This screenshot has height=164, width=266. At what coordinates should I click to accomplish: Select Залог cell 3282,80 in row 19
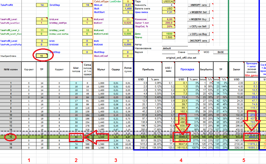click(237, 148)
